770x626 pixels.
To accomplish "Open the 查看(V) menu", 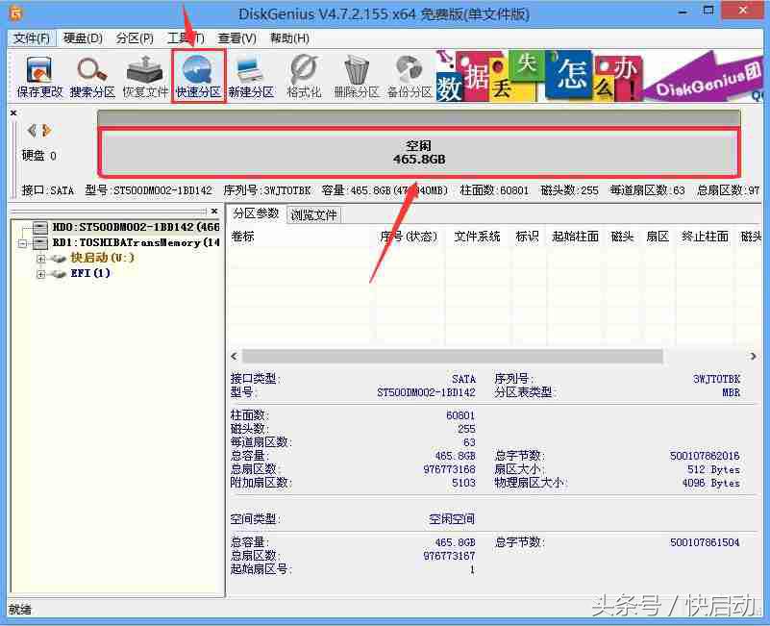I will (235, 38).
